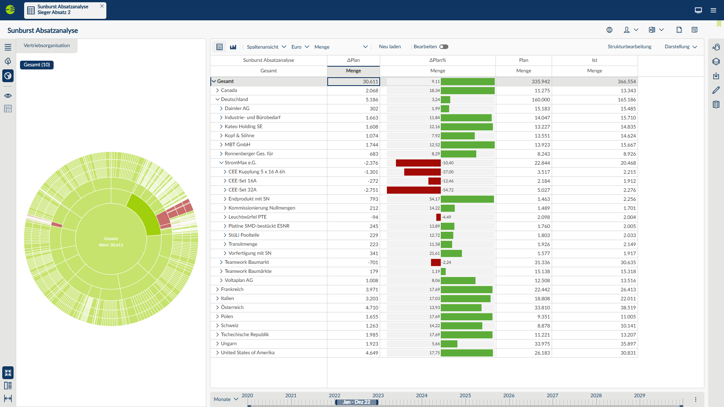724x407 pixels.
Task: Switch to bar chart view icon
Action: [233, 47]
